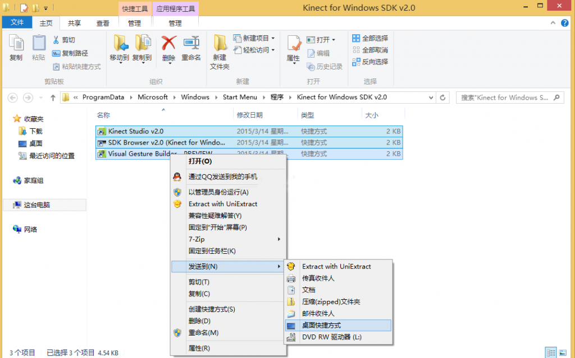Click the search box for this folder
The image size is (575, 358).
(504, 97)
